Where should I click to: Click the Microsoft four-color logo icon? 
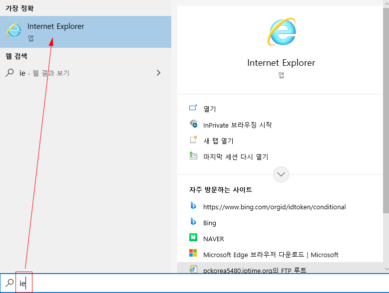tap(193, 253)
